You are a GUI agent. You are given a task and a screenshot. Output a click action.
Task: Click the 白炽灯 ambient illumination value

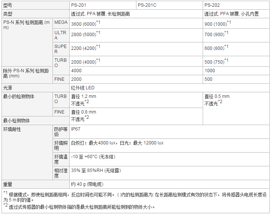coord(117,143)
